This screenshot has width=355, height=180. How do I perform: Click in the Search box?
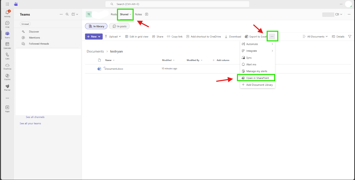[x=177, y=4]
